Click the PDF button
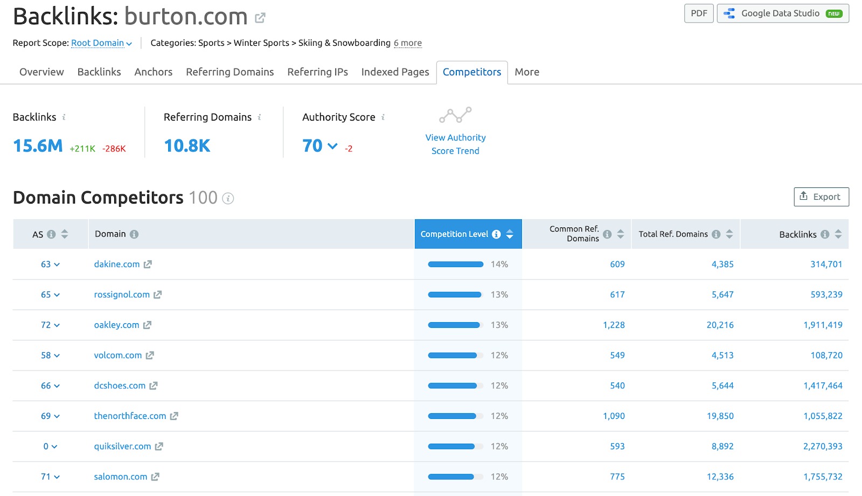This screenshot has width=862, height=496. pos(699,13)
